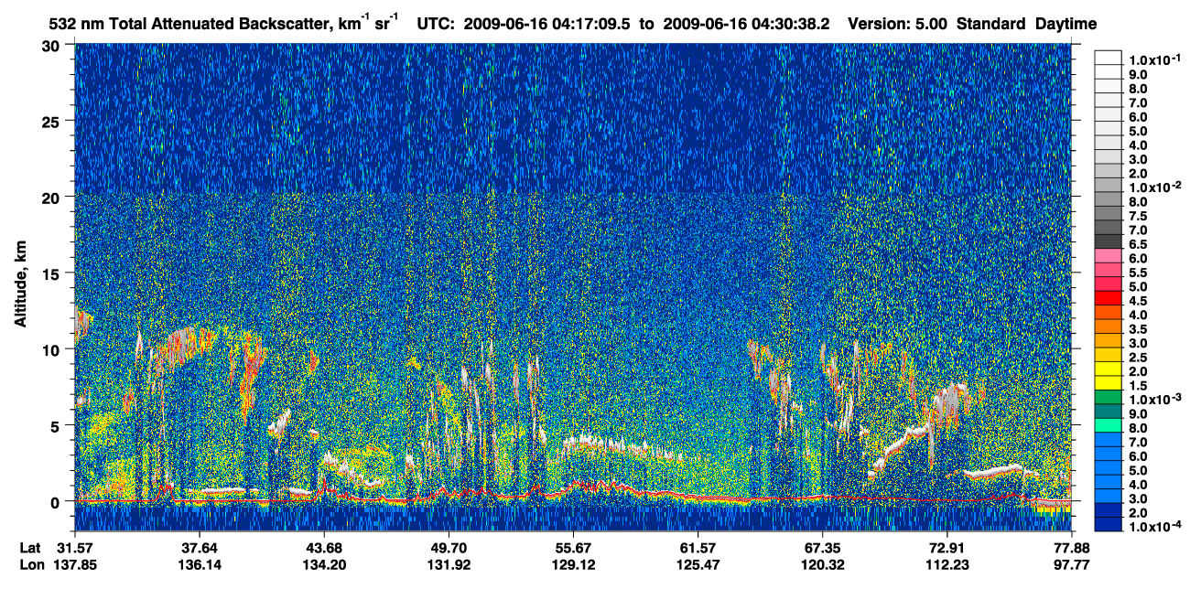Pick the darkest gray colorbar swatch
This screenshot has height=610, width=1190.
coord(1109,241)
